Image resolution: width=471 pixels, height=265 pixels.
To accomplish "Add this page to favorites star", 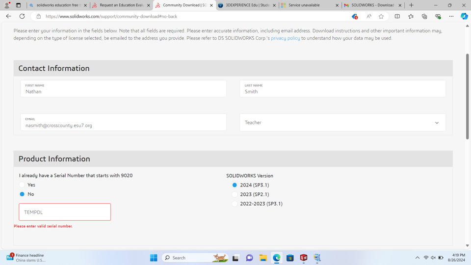I will 381,16.
